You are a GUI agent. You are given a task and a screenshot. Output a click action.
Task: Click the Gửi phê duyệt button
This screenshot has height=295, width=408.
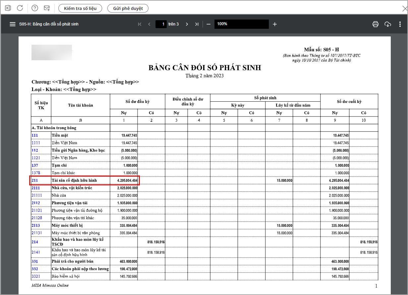coord(128,8)
